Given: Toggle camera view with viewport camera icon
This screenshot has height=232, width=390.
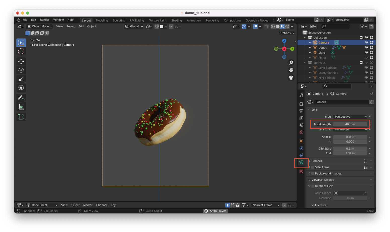Looking at the screenshot, I should click(291, 78).
